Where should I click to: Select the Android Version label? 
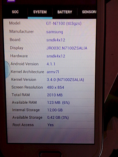[x=25, y=64]
